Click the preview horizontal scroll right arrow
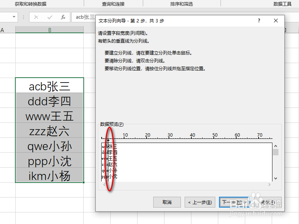This screenshot has width=299, height=224. point(269,184)
